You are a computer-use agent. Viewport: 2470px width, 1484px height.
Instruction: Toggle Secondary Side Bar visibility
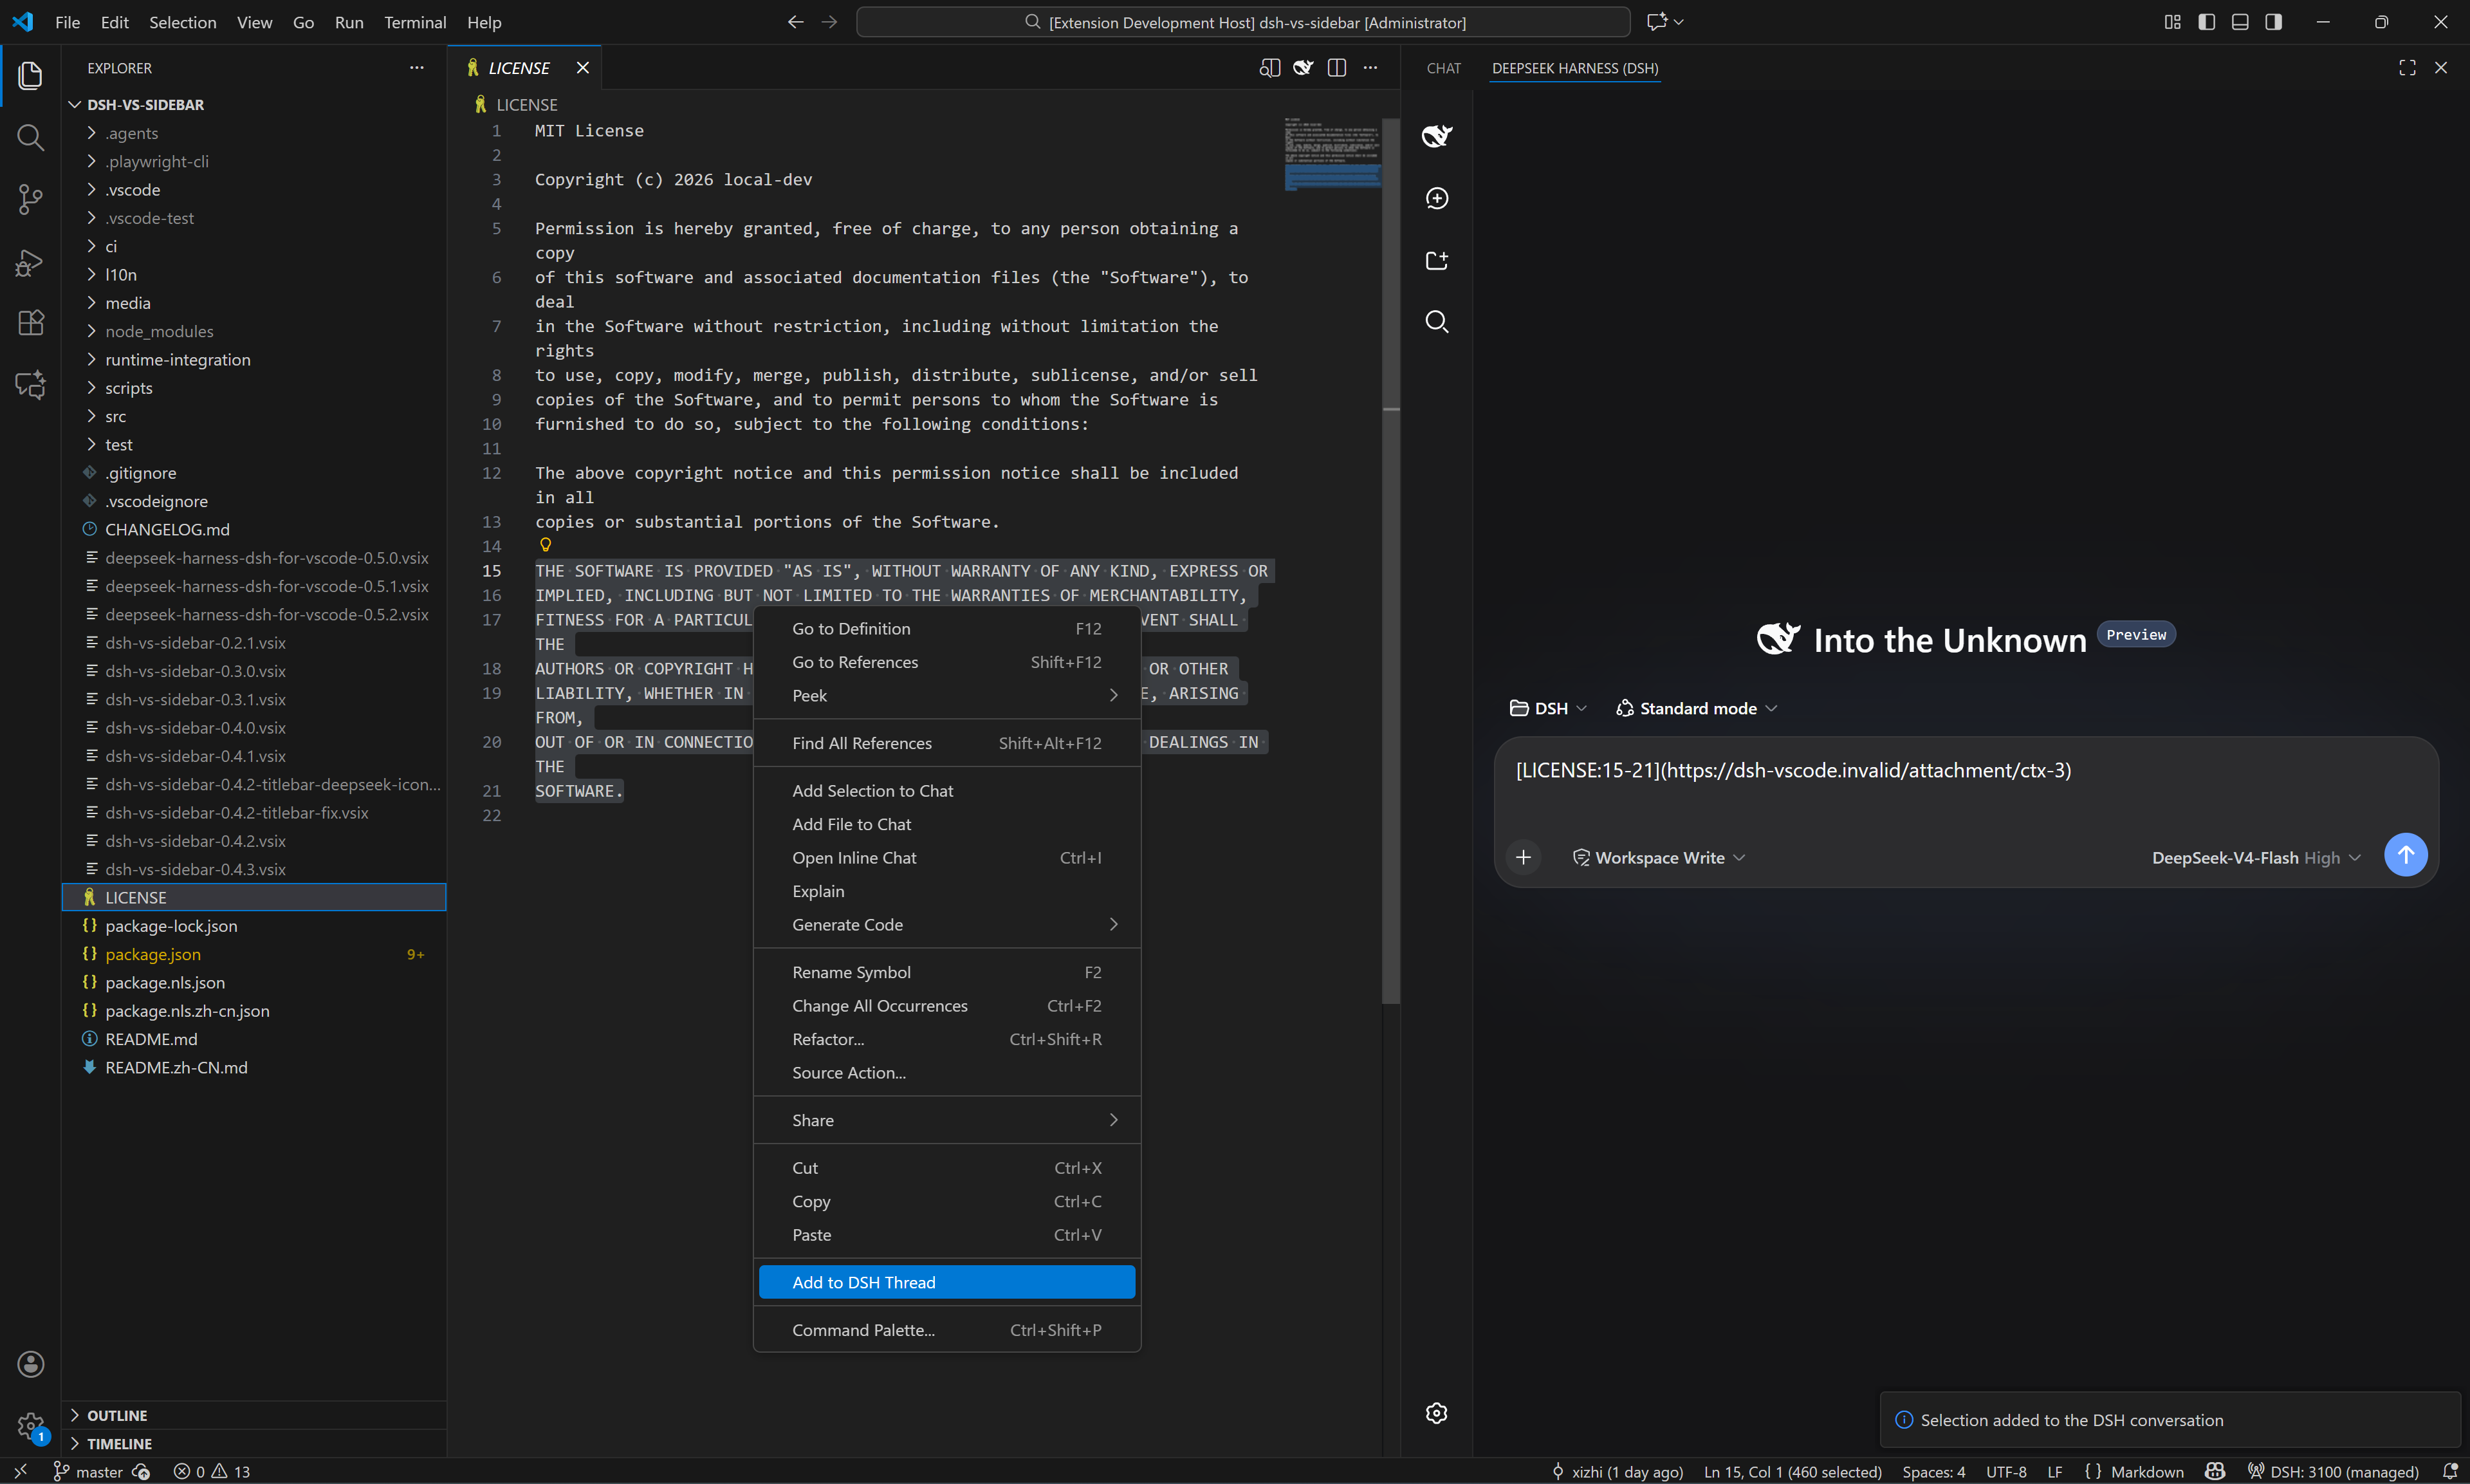coord(2274,22)
